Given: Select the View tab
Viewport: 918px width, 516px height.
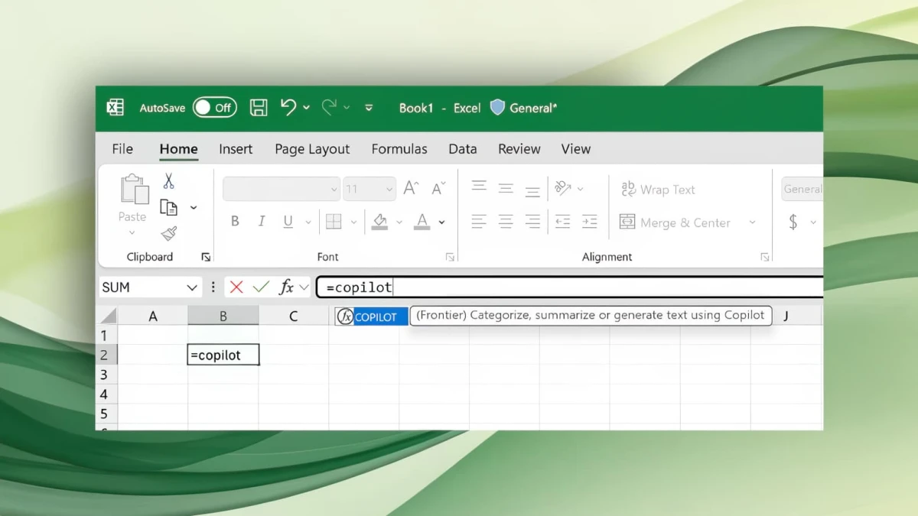Looking at the screenshot, I should coord(576,149).
